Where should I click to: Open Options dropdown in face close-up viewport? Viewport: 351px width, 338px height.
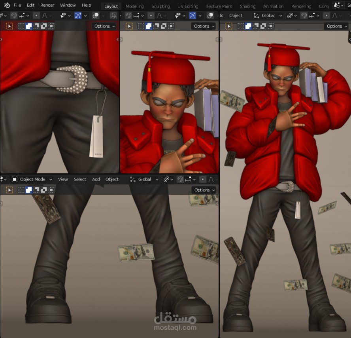point(204,26)
